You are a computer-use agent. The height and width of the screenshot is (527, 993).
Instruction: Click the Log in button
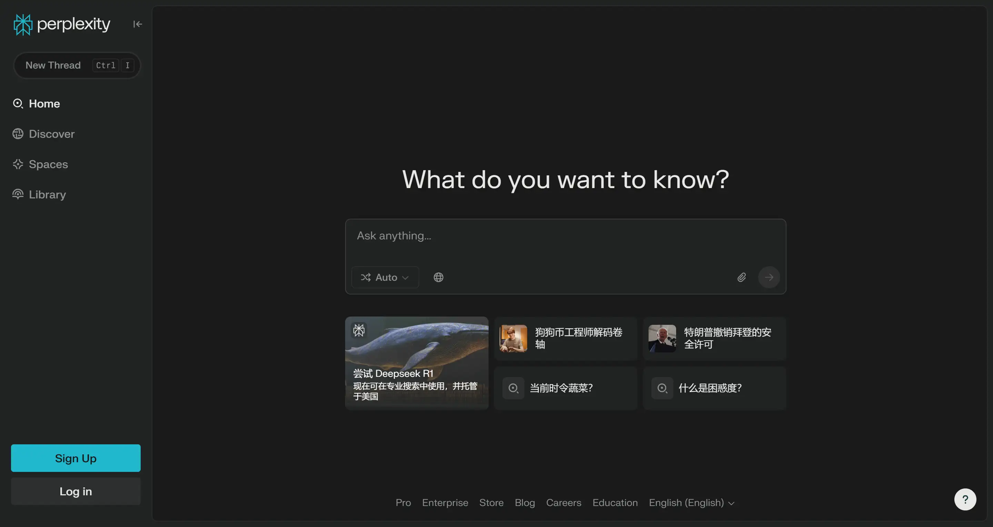click(76, 491)
